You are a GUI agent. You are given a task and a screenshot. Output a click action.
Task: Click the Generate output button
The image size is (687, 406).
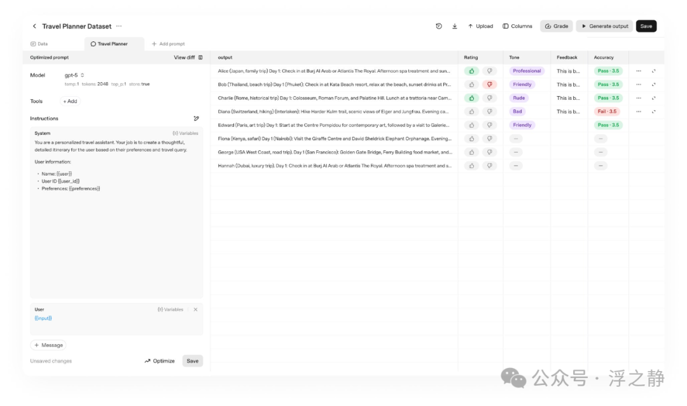coord(605,26)
